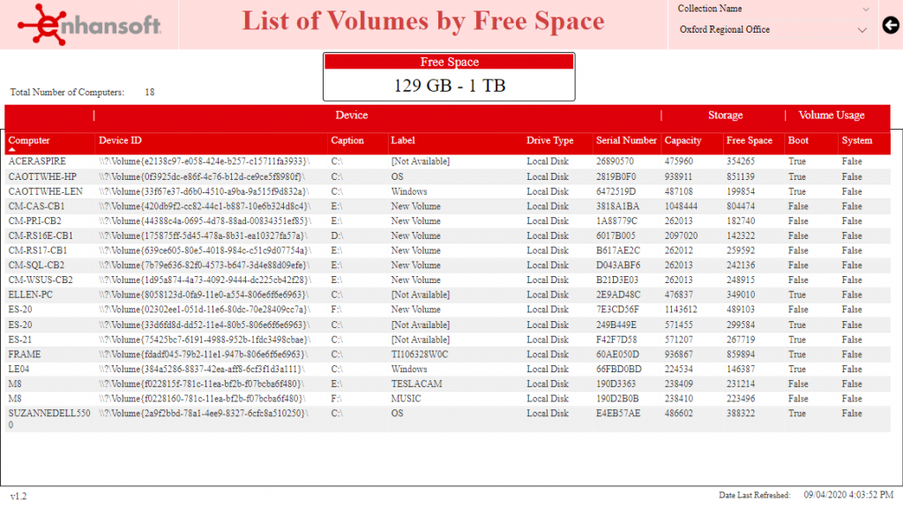Click the Device group header

pyautogui.click(x=351, y=116)
